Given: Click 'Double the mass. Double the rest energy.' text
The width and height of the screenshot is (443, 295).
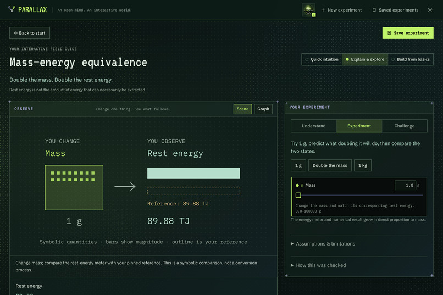Looking at the screenshot, I should (61, 80).
